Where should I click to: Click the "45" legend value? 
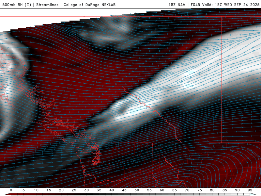tap(124, 190)
